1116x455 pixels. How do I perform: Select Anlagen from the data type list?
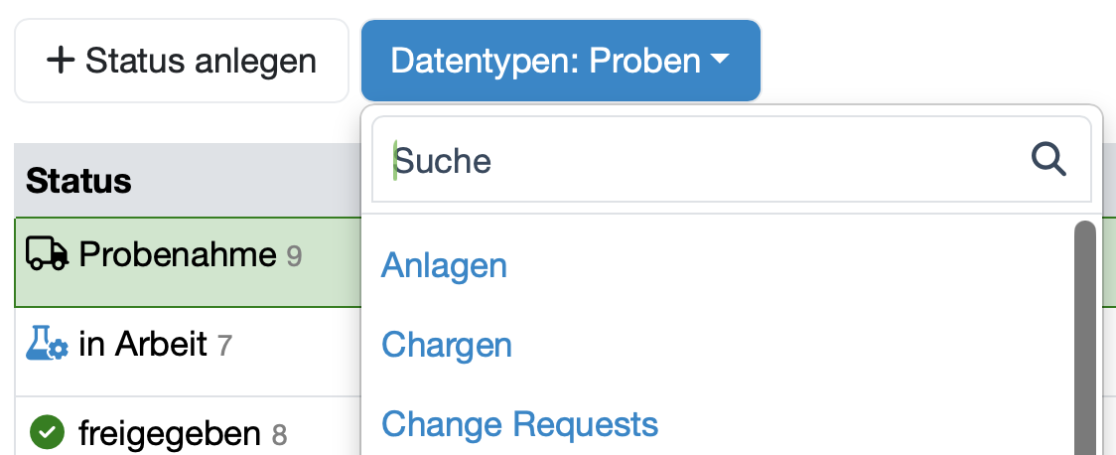(x=444, y=265)
